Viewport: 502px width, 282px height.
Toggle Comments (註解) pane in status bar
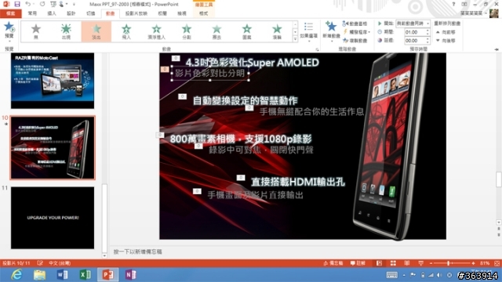358,263
